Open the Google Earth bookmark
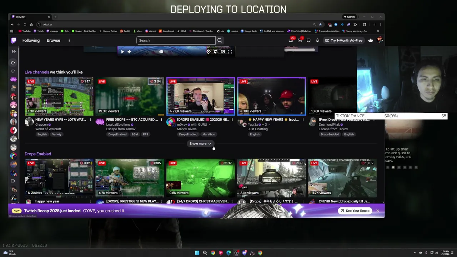 [249, 31]
